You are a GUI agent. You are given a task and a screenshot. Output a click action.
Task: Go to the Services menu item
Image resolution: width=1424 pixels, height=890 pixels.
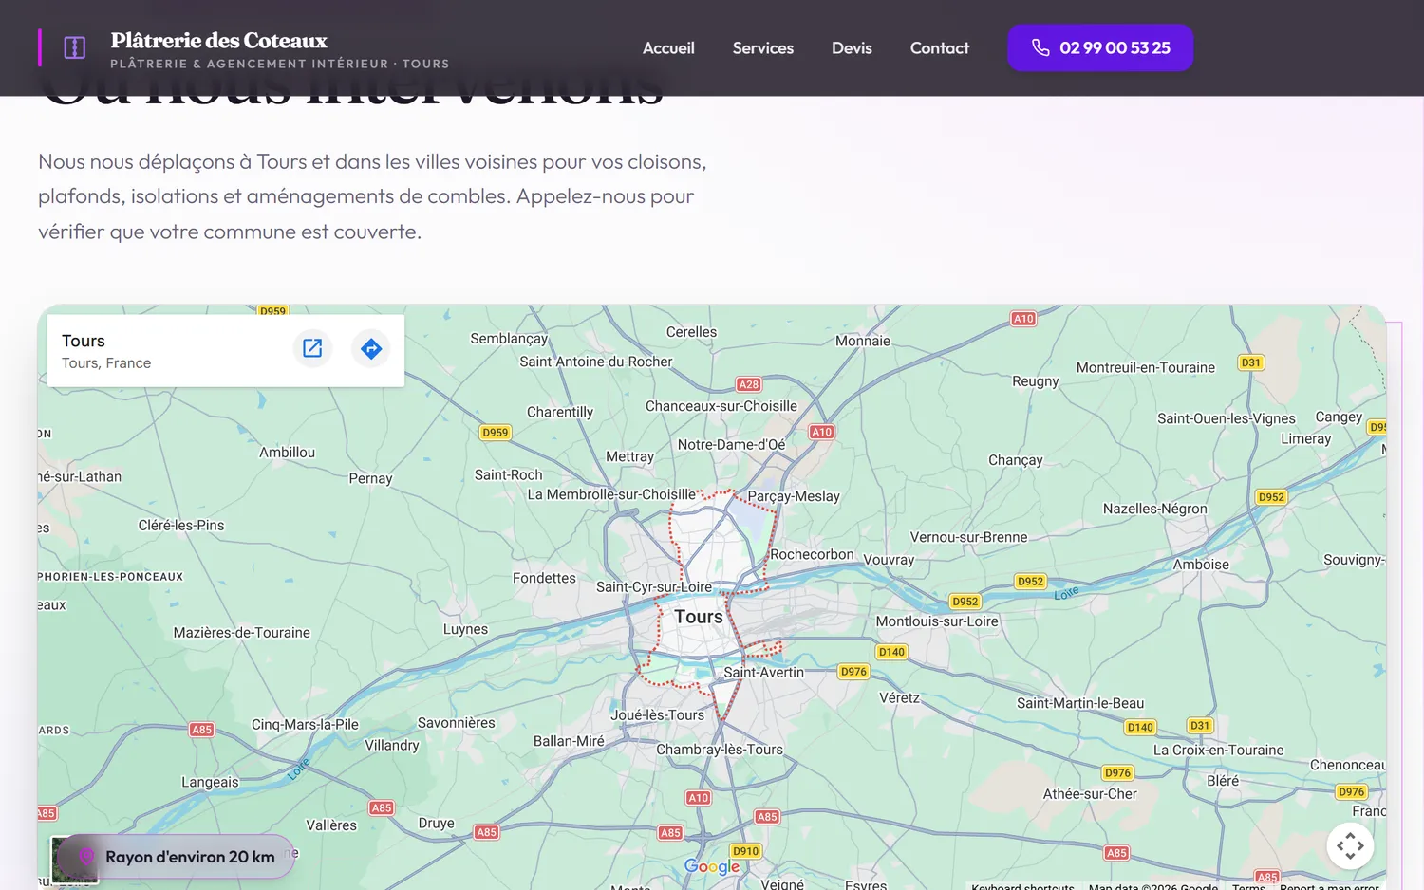pos(762,47)
